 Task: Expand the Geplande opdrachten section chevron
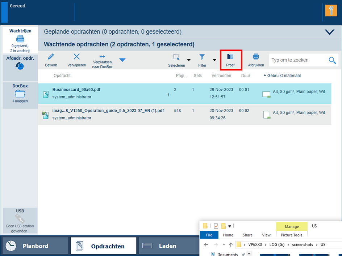click(330, 32)
